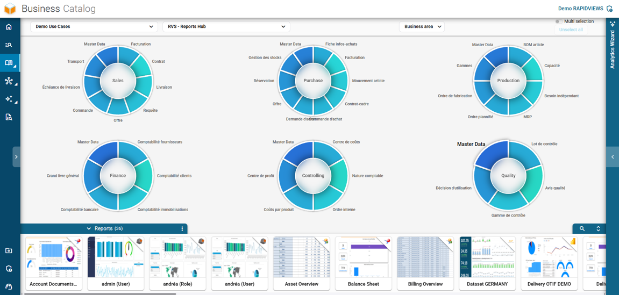Open the Analytics Wizard side tab

(x=612, y=48)
